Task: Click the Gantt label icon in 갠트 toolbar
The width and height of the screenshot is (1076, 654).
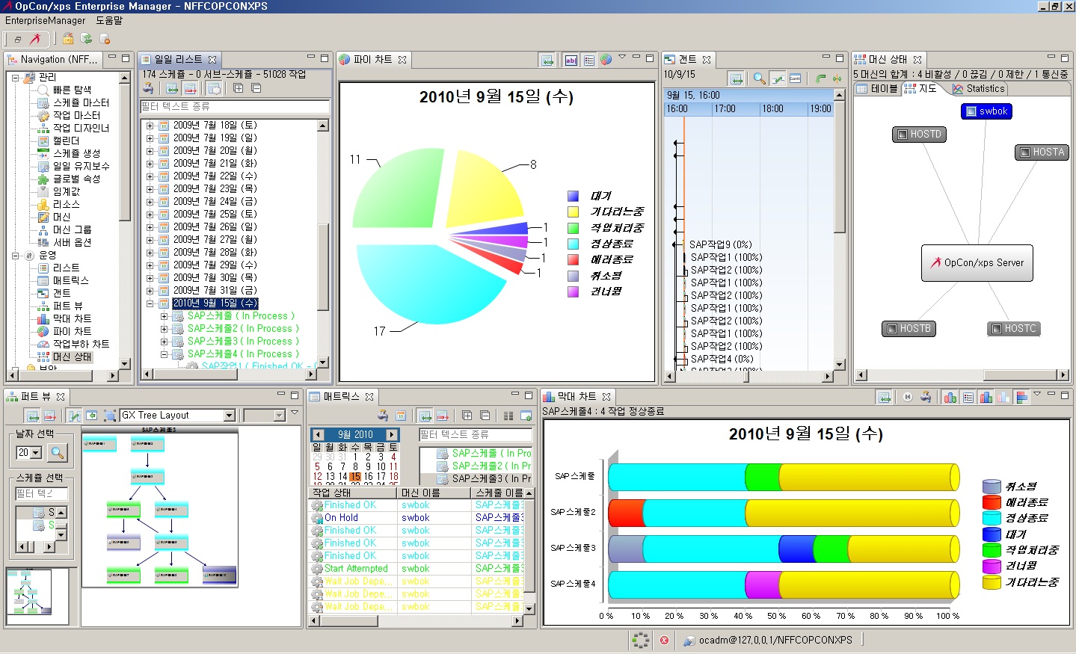Action: tap(796, 78)
